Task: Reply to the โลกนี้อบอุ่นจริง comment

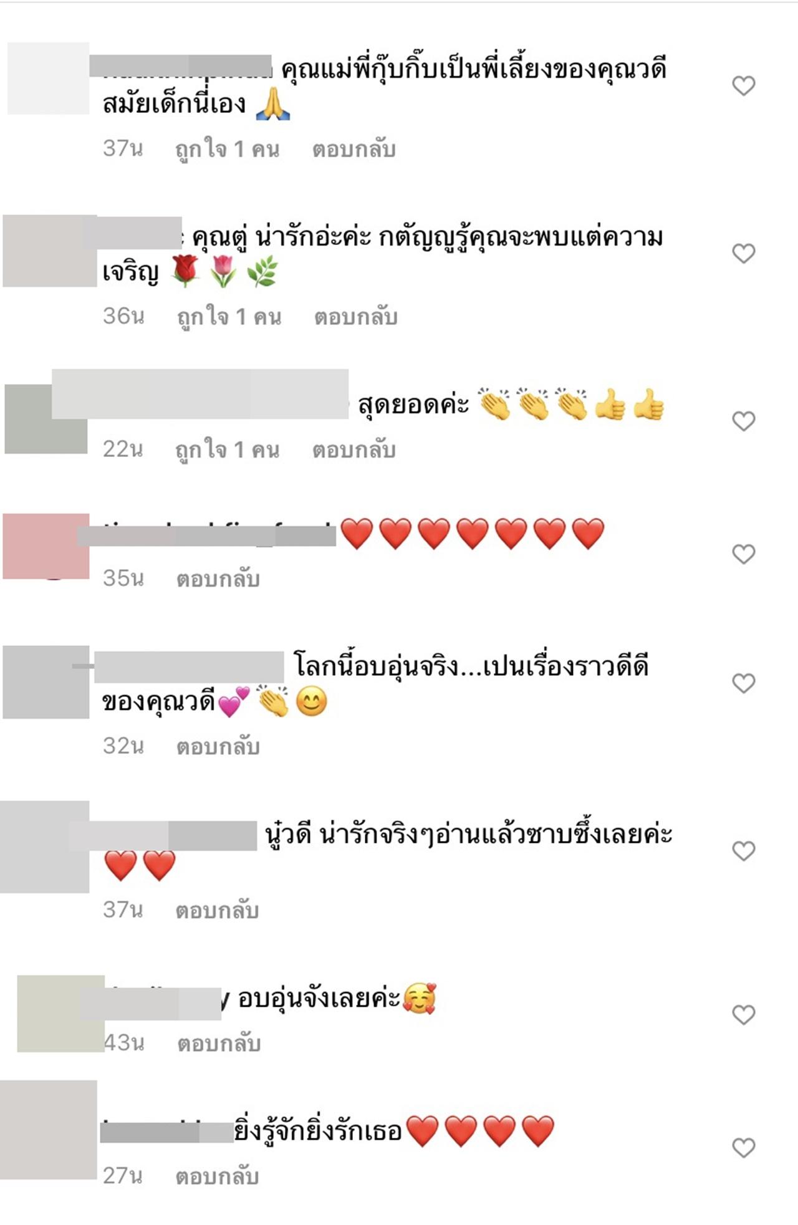Action: (x=218, y=747)
